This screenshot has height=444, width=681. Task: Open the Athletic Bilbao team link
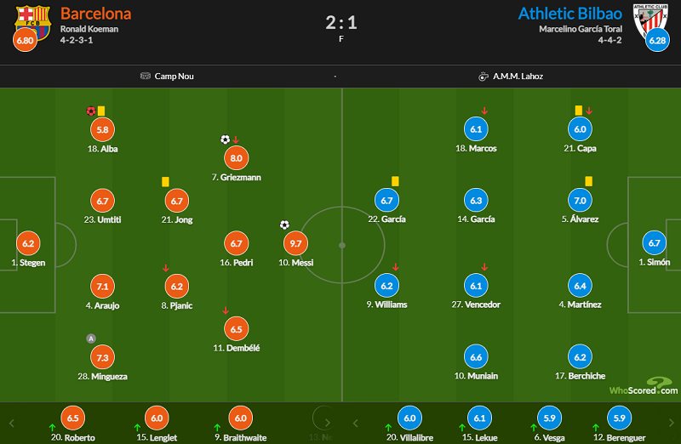pos(570,14)
